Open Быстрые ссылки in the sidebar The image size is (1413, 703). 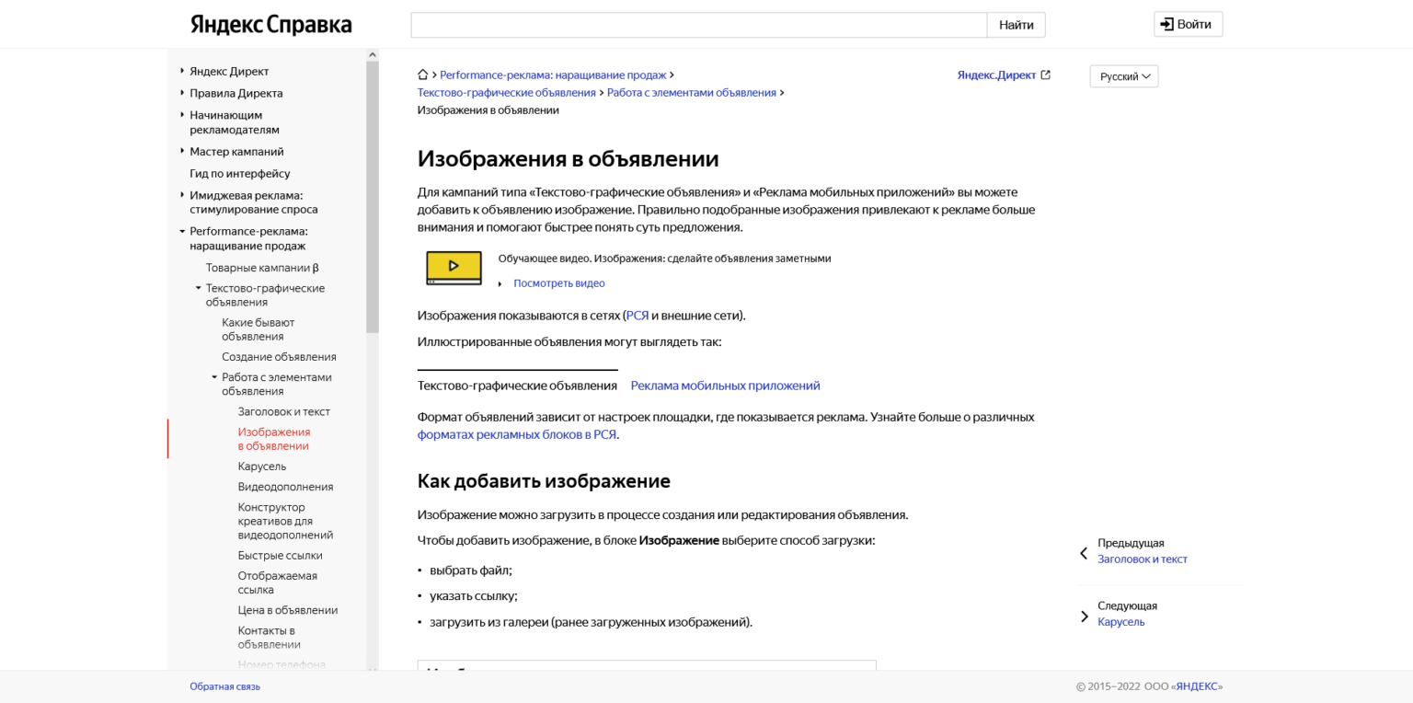click(x=280, y=556)
